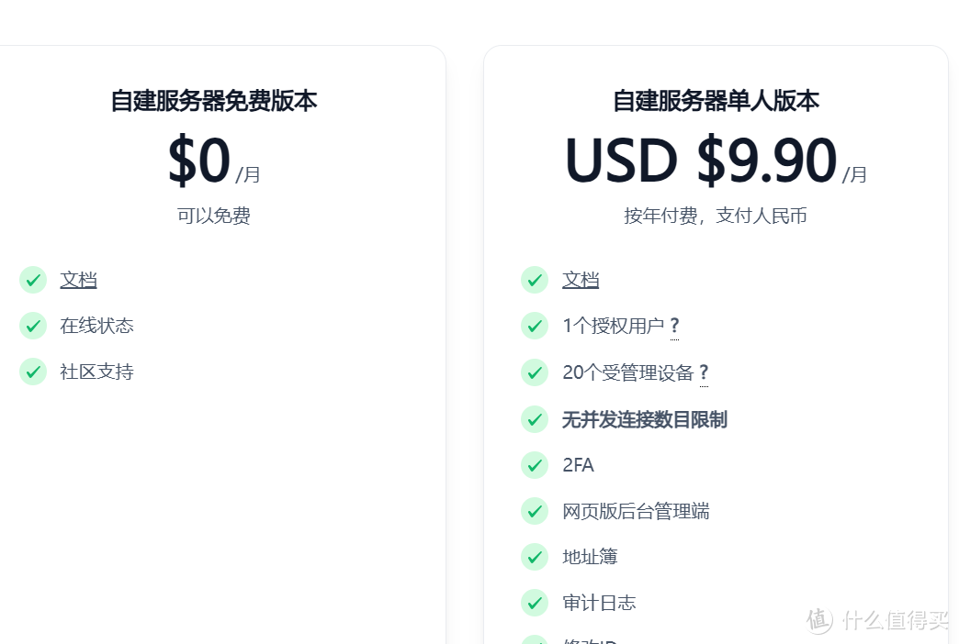The width and height of the screenshot is (959, 644).
Task: Click the check icon beside 地址簿
Action: click(x=535, y=557)
